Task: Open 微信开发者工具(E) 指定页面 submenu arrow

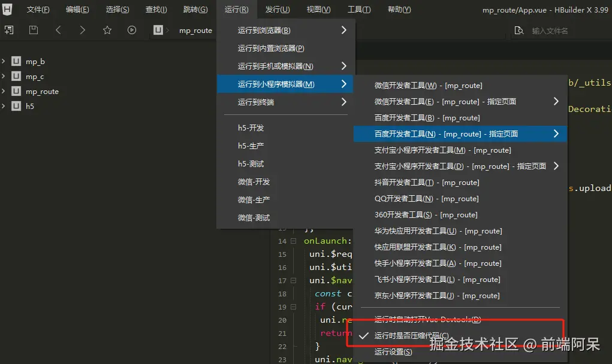Action: tap(556, 101)
